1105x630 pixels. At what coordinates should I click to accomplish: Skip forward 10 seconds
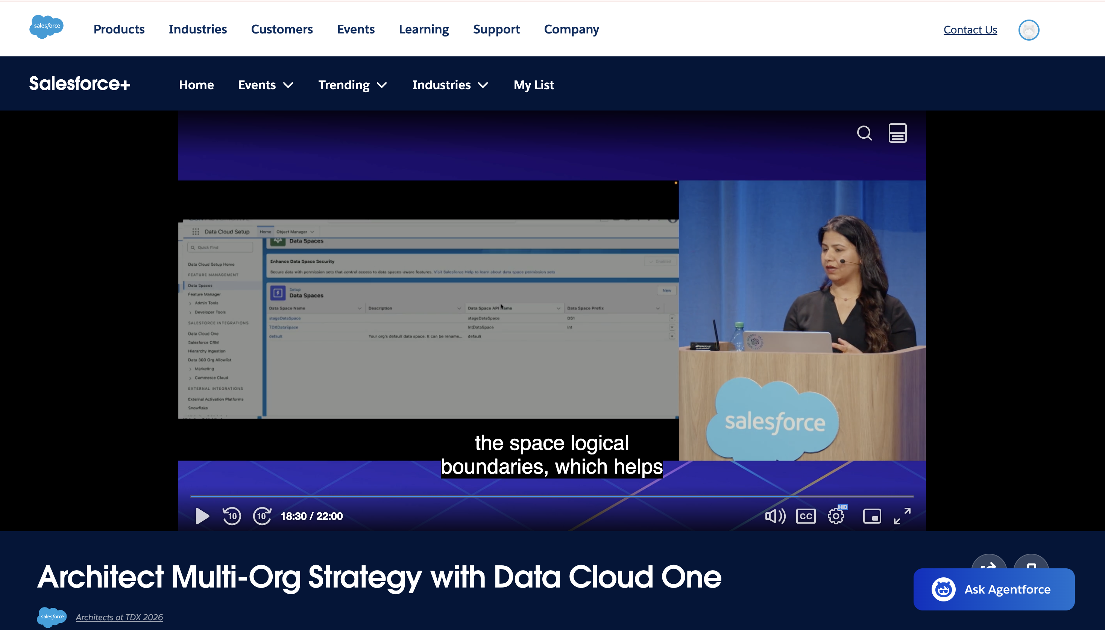tap(262, 516)
